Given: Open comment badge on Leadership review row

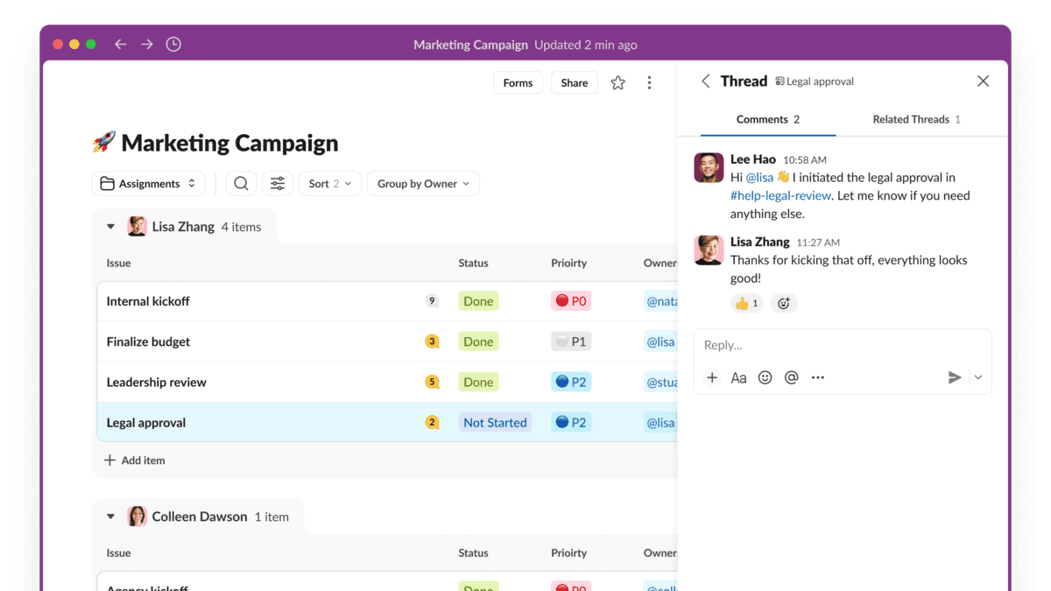Looking at the screenshot, I should pyautogui.click(x=432, y=382).
